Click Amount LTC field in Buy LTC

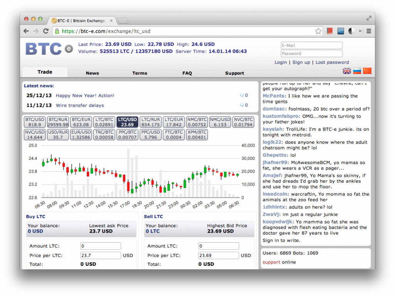tap(101, 246)
